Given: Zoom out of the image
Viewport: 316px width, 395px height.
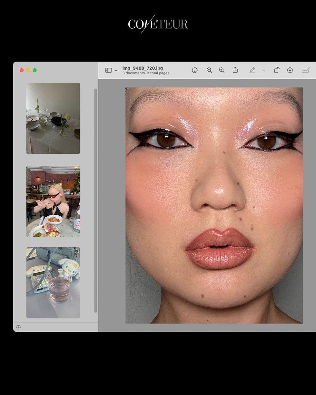Looking at the screenshot, I should coord(209,70).
